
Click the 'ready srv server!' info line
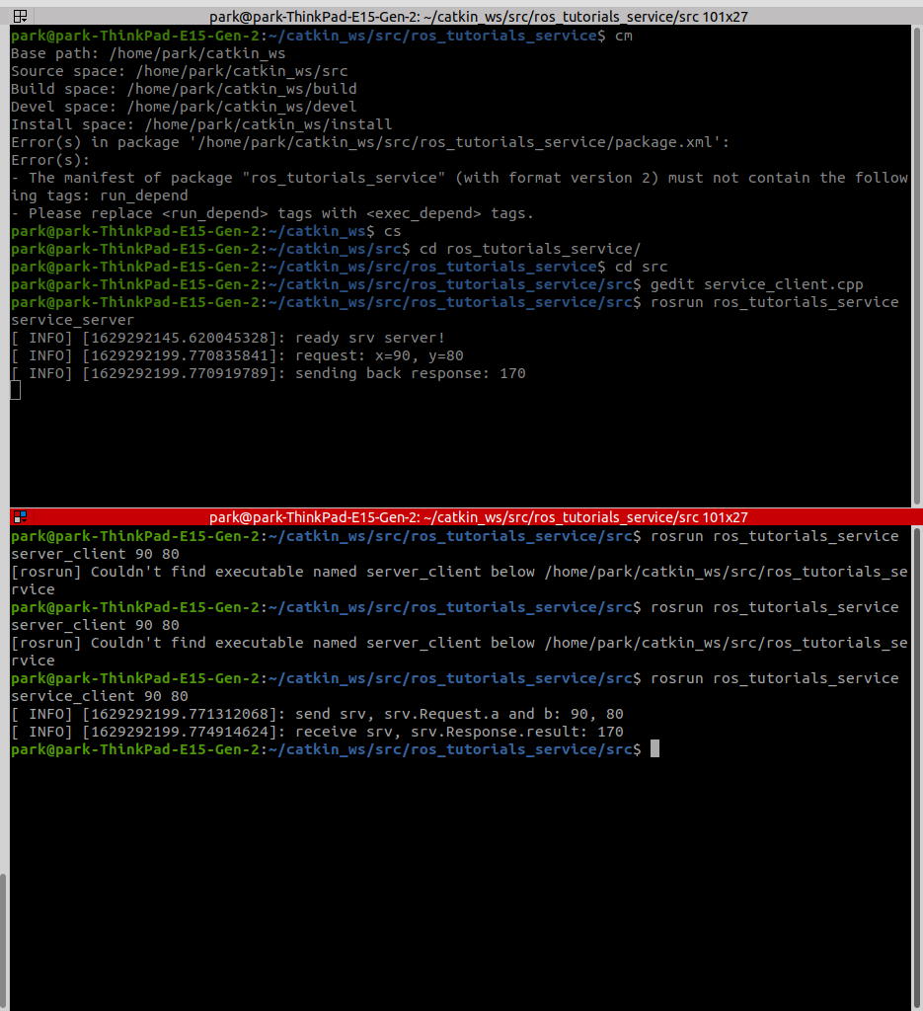(227, 338)
